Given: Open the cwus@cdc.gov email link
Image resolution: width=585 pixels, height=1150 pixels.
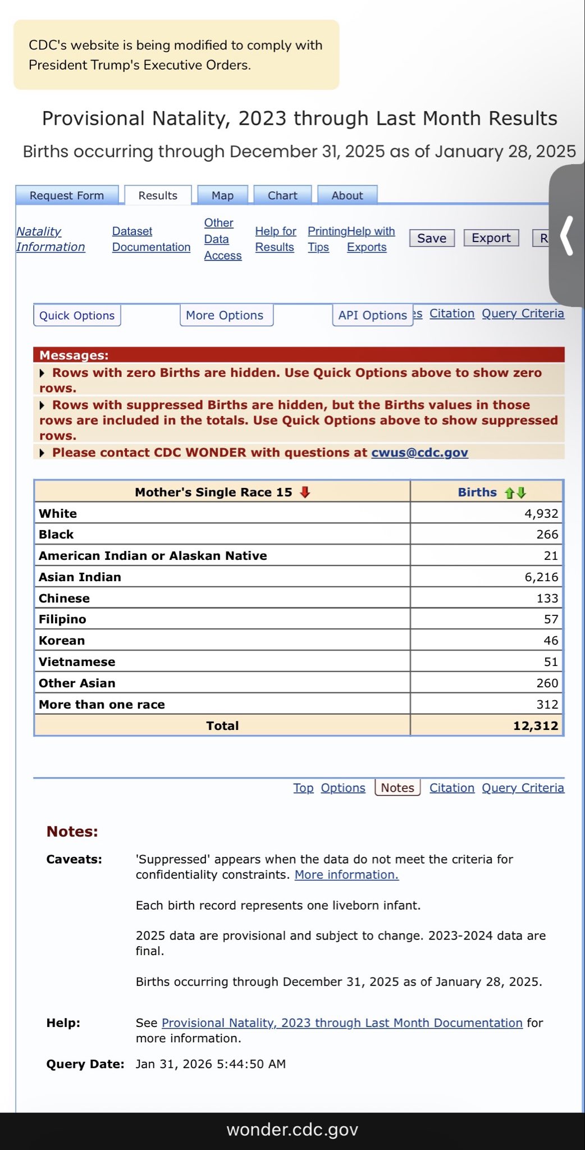Looking at the screenshot, I should click(x=419, y=453).
